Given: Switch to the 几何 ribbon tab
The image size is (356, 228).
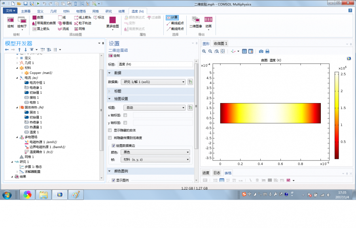Looking at the screenshot, I should click(x=53, y=11).
